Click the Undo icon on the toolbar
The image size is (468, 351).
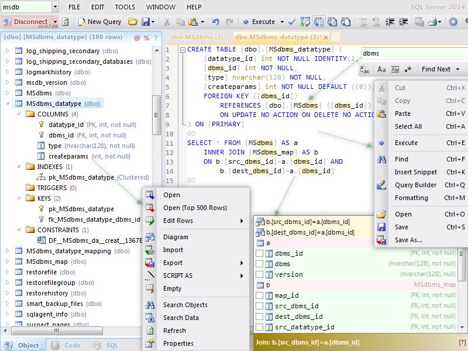pos(216,22)
